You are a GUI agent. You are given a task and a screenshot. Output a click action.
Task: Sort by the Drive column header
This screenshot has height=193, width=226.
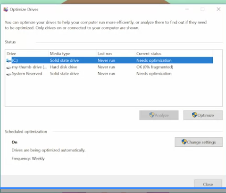pos(27,54)
